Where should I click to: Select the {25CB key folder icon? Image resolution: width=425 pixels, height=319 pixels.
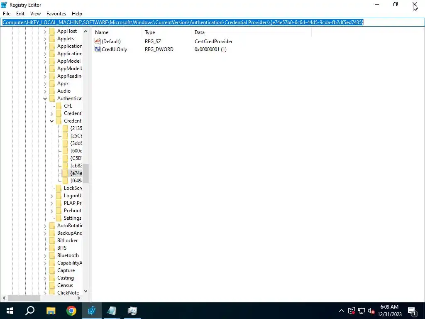(x=65, y=136)
